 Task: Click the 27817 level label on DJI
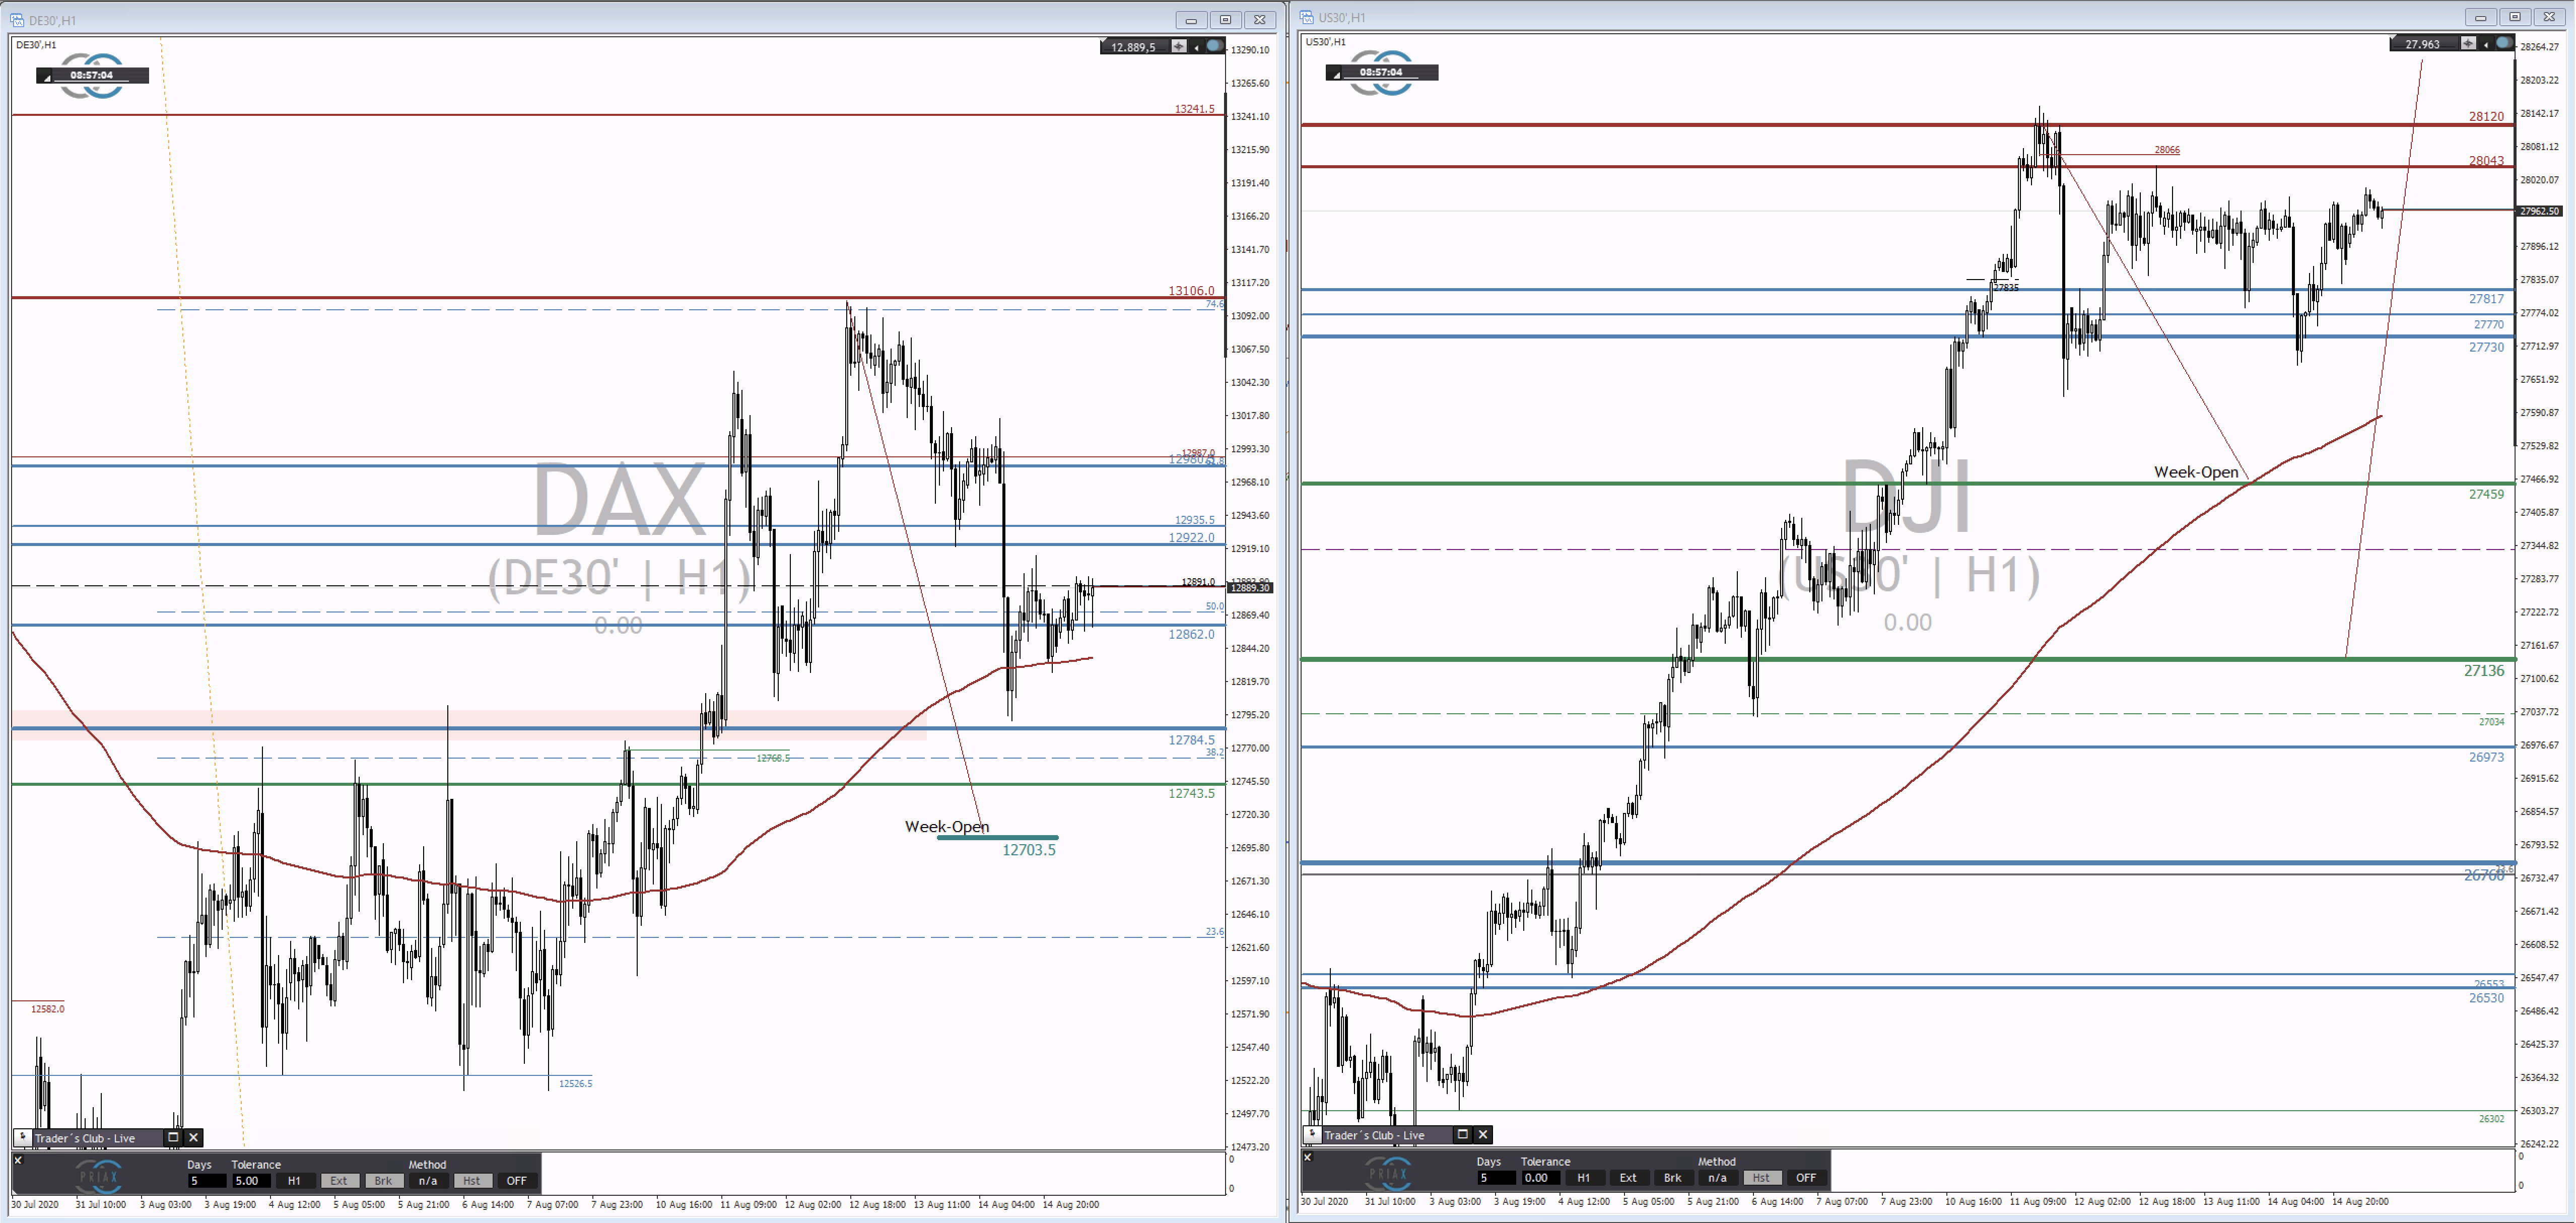(2487, 299)
